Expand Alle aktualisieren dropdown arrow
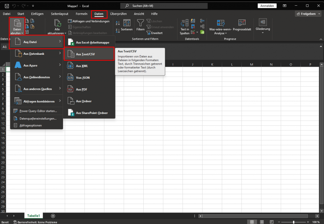 pos(65,33)
